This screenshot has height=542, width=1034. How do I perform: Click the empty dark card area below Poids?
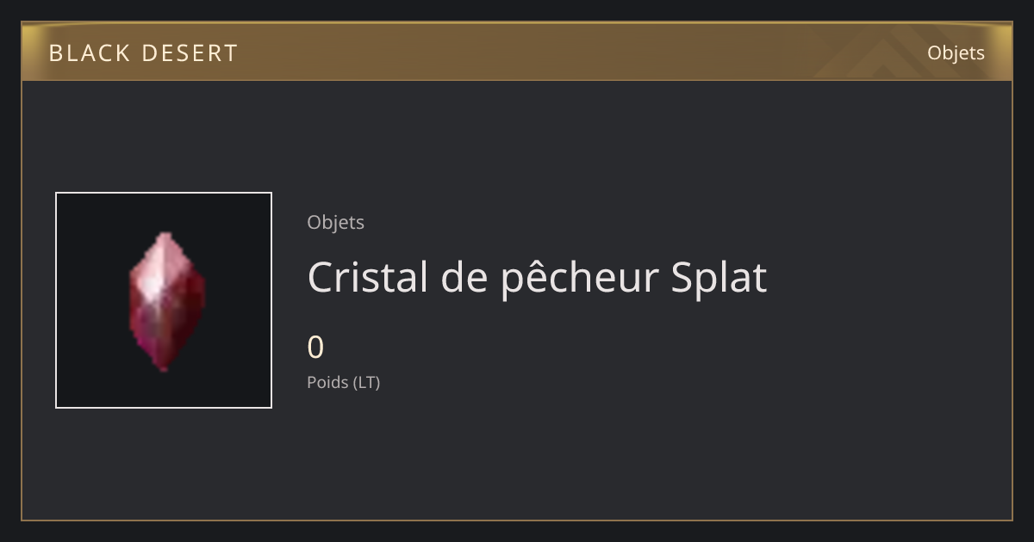pos(603,456)
